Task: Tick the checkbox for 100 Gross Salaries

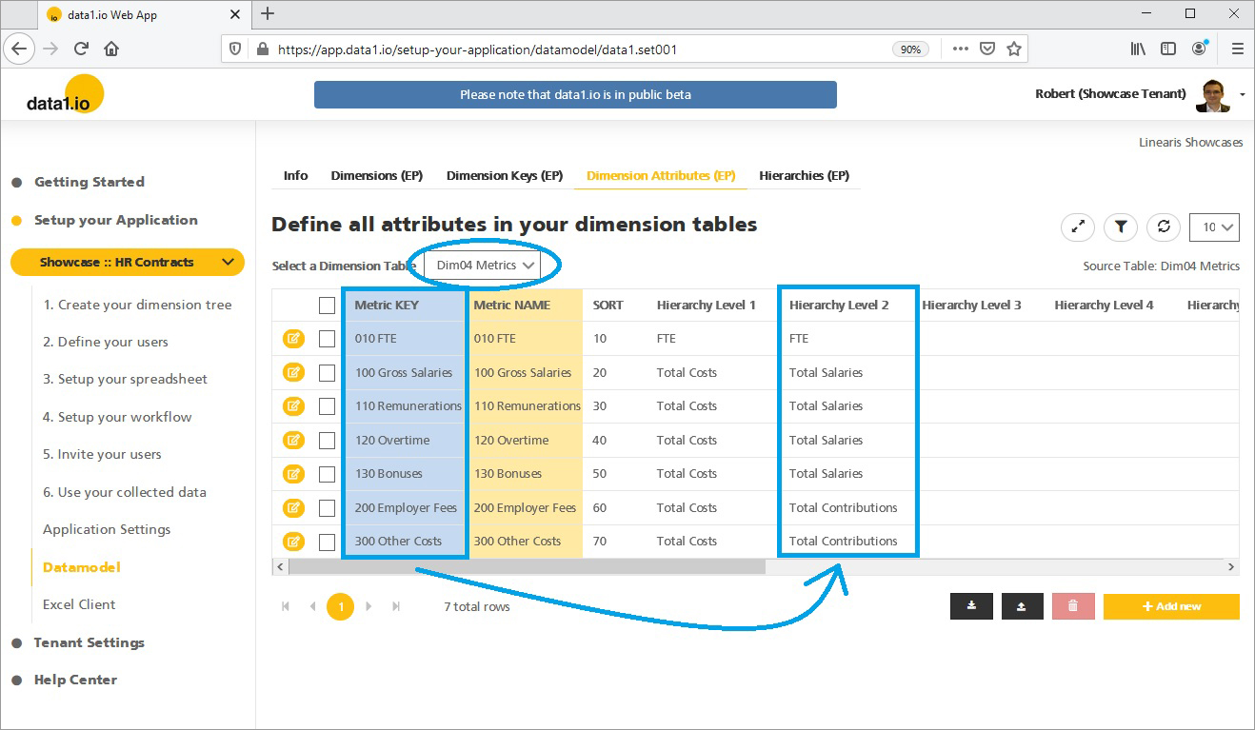Action: coord(327,373)
